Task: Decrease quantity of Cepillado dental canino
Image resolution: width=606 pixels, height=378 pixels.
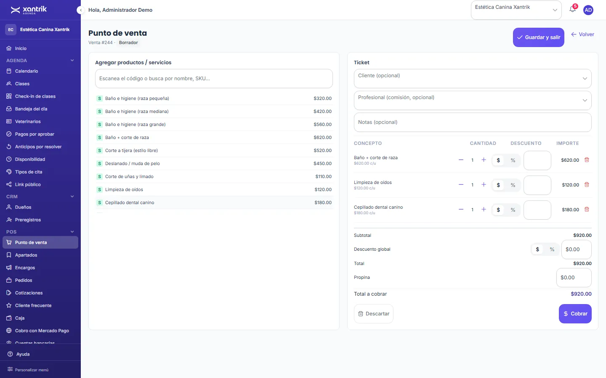Action: pyautogui.click(x=461, y=210)
